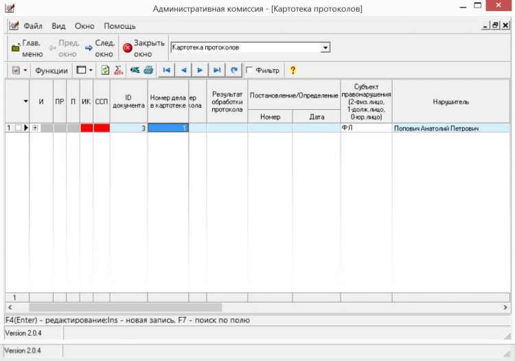Click the row 1 current-record arrow marker
Screen dimensions: 515x361
coord(26,128)
